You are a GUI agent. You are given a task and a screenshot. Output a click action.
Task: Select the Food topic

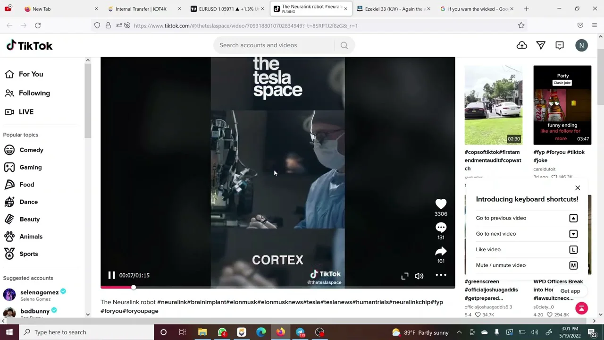click(x=19, y=185)
